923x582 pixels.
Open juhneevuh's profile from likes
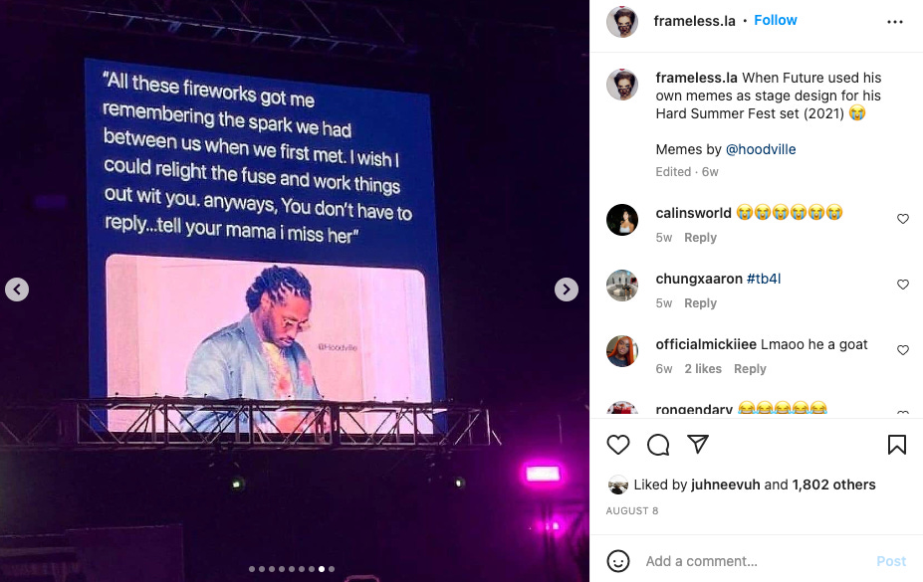pyautogui.click(x=725, y=485)
